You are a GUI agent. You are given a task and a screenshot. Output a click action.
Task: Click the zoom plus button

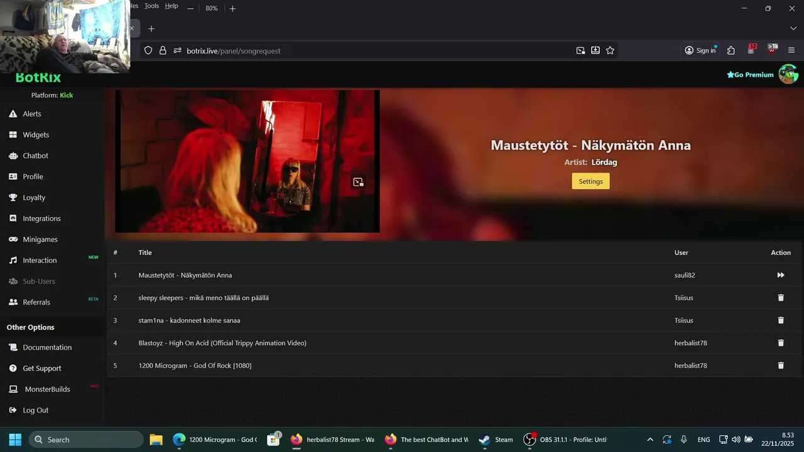(x=232, y=9)
